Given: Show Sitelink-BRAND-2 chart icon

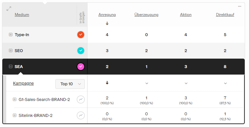Looking at the screenshot, I should pos(81,116).
